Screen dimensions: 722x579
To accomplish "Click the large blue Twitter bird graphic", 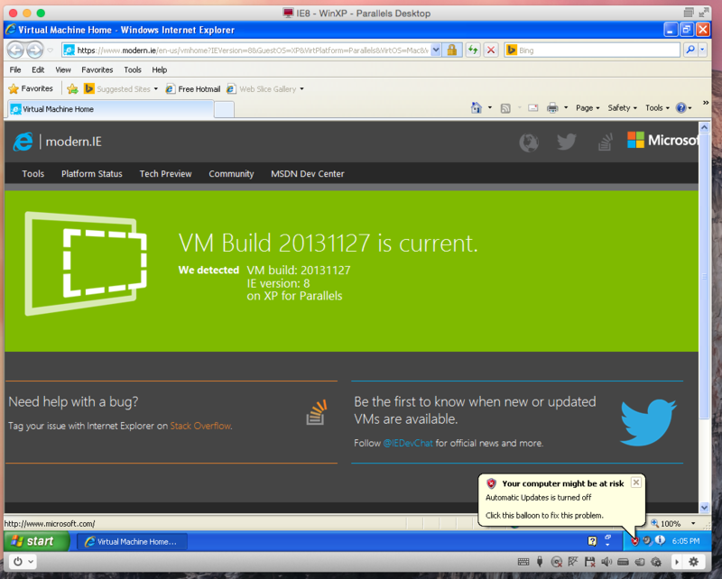I will (648, 422).
